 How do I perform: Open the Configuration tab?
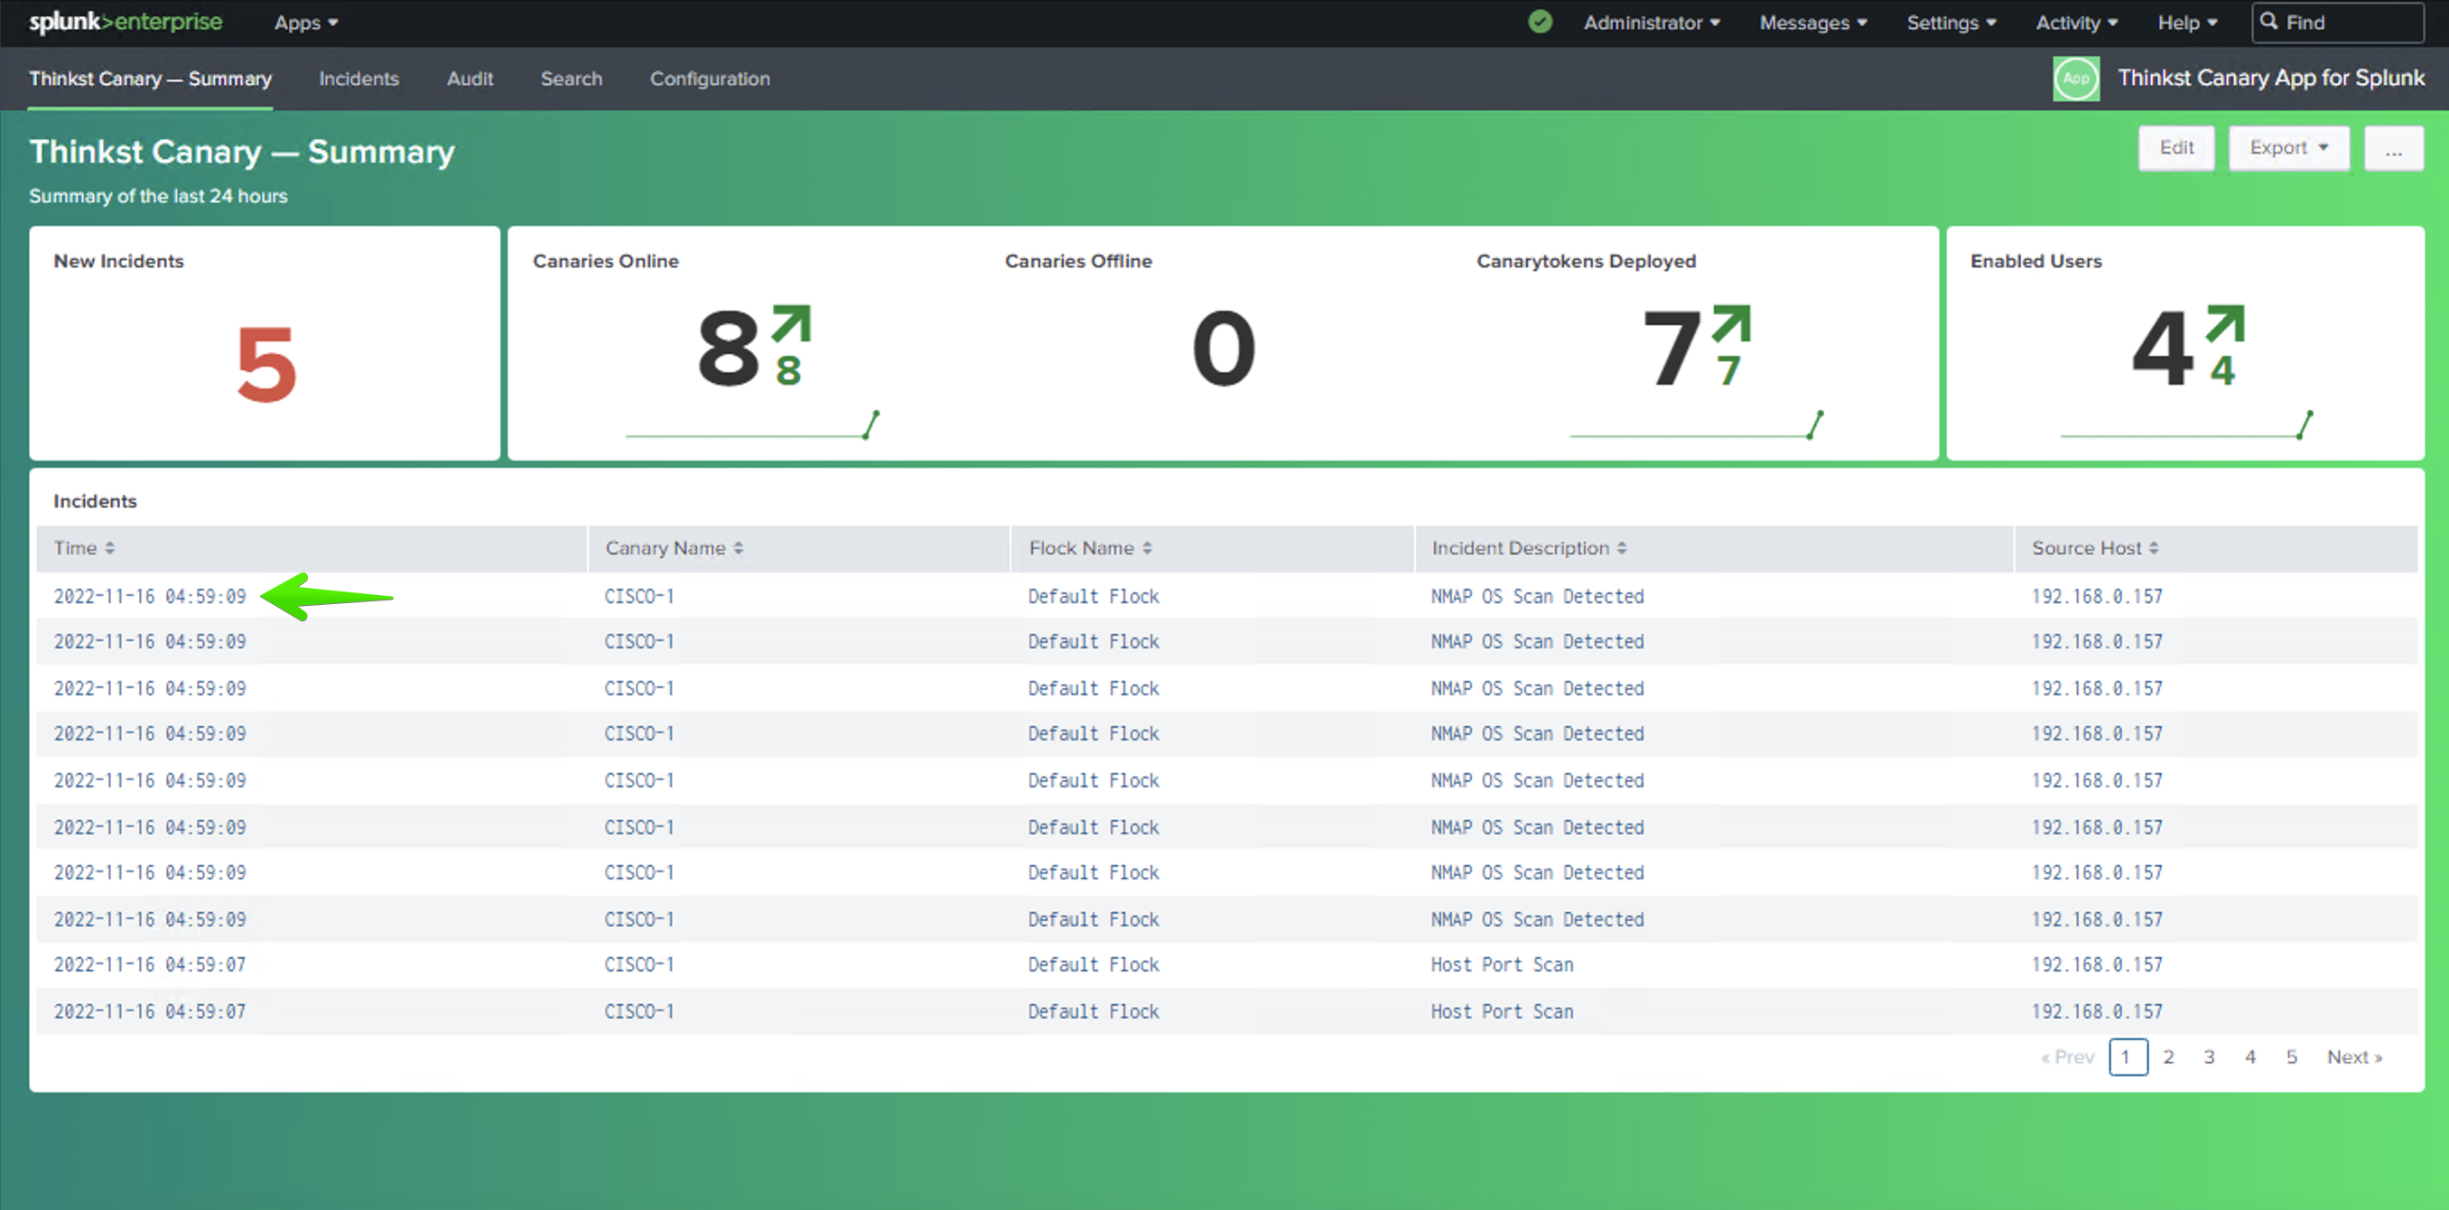click(x=709, y=79)
